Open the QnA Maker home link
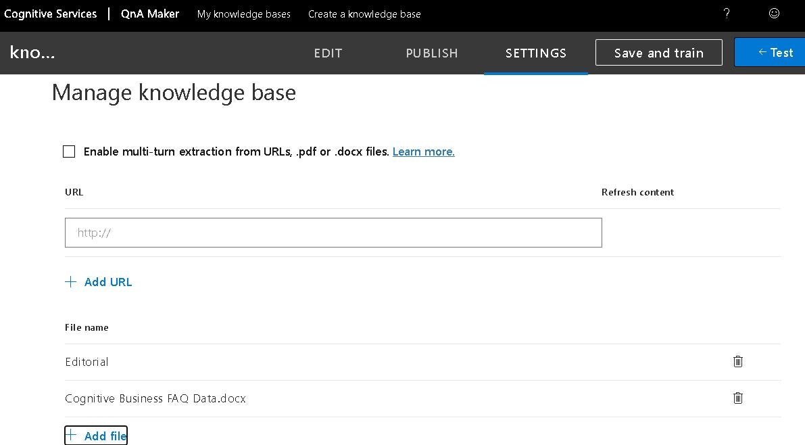This screenshot has height=445, width=805. [x=150, y=14]
